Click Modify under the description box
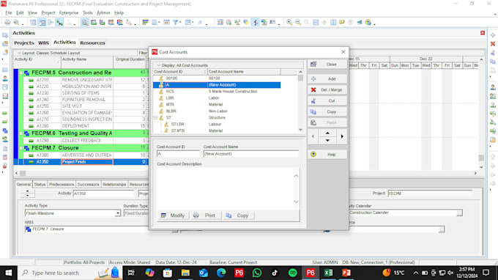The image size is (498, 280). (x=173, y=215)
